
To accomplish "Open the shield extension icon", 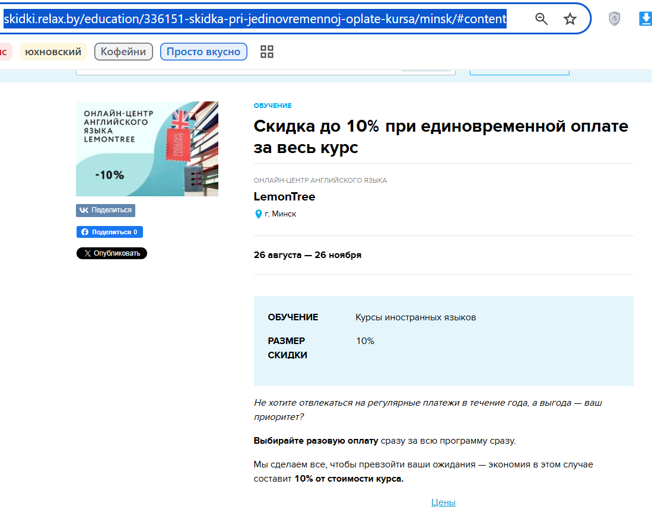I will pos(614,19).
